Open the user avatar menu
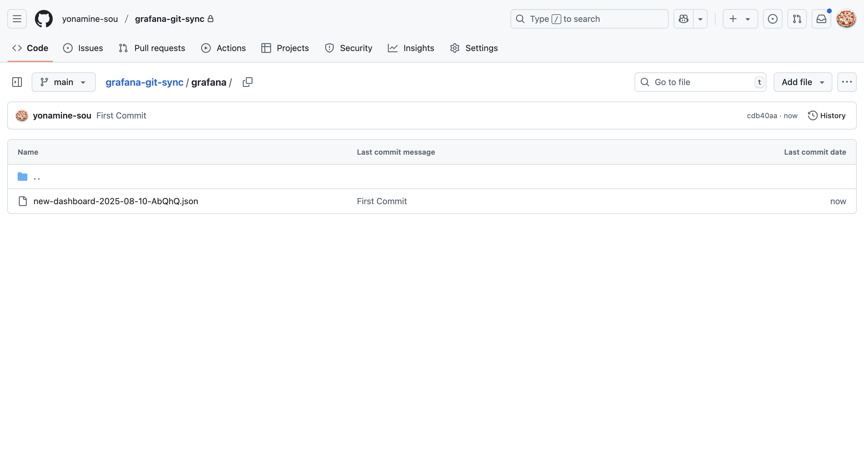 [x=846, y=19]
